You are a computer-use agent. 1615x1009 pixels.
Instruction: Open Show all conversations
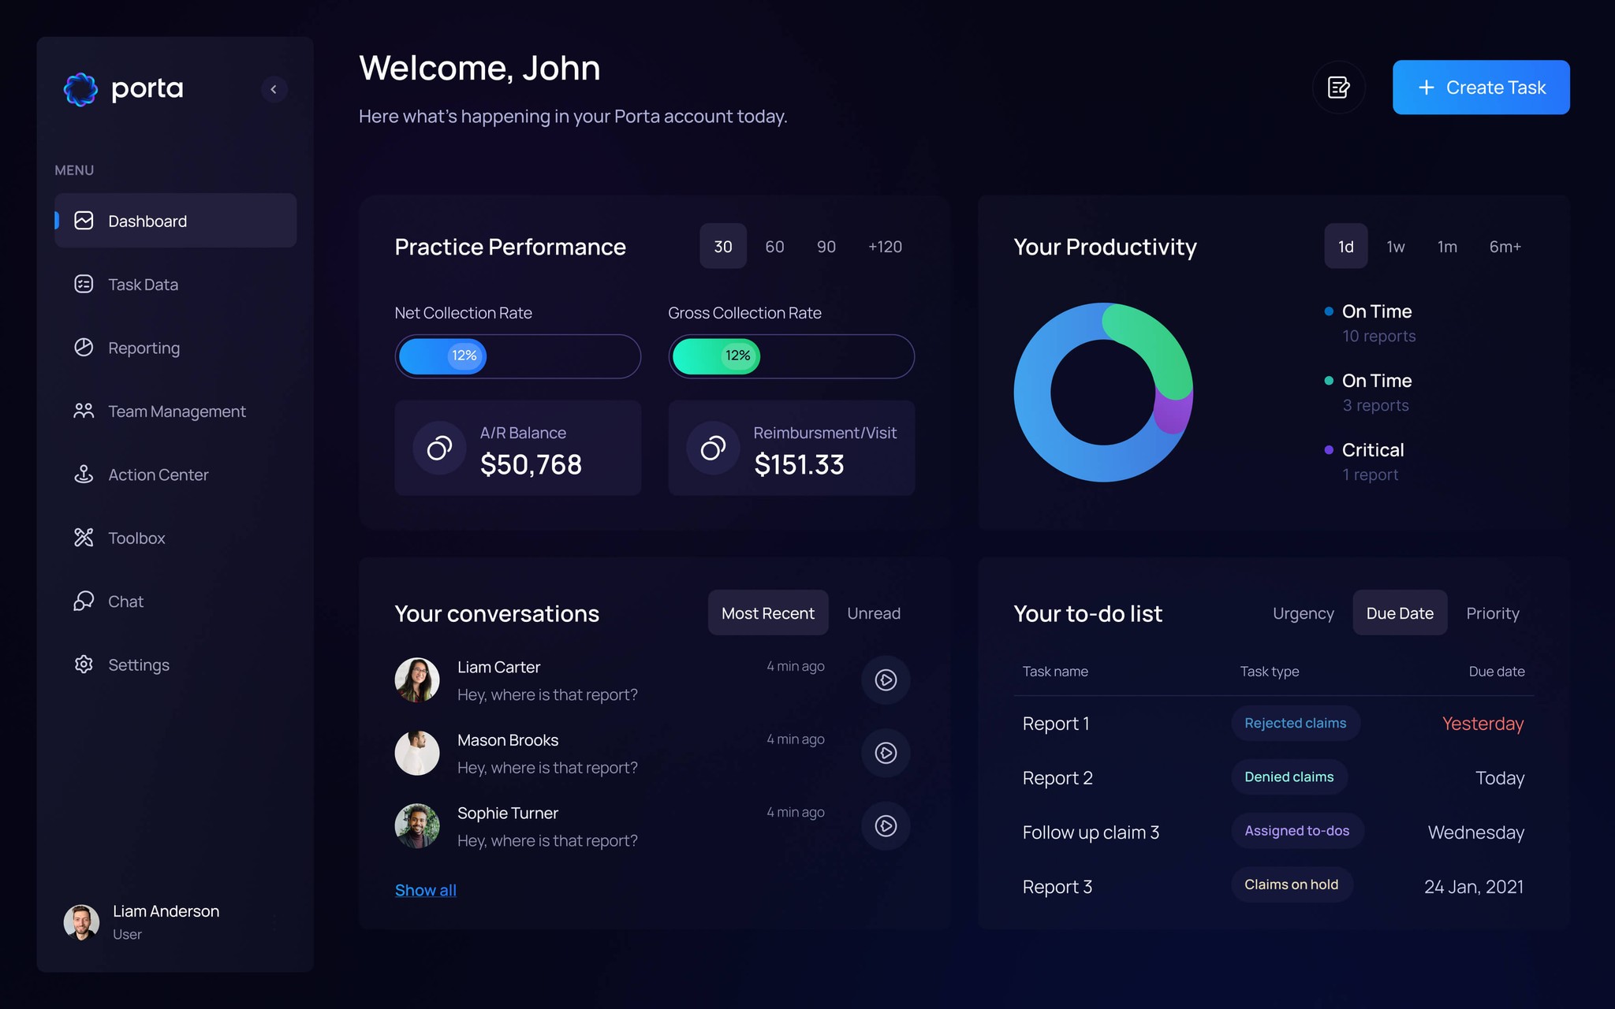(425, 889)
